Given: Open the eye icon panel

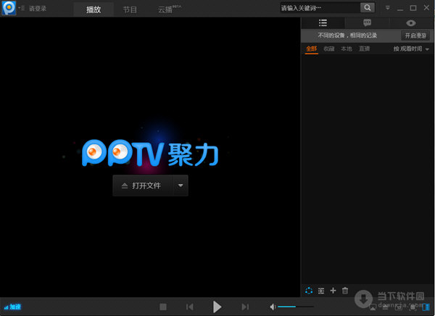Looking at the screenshot, I should [411, 23].
